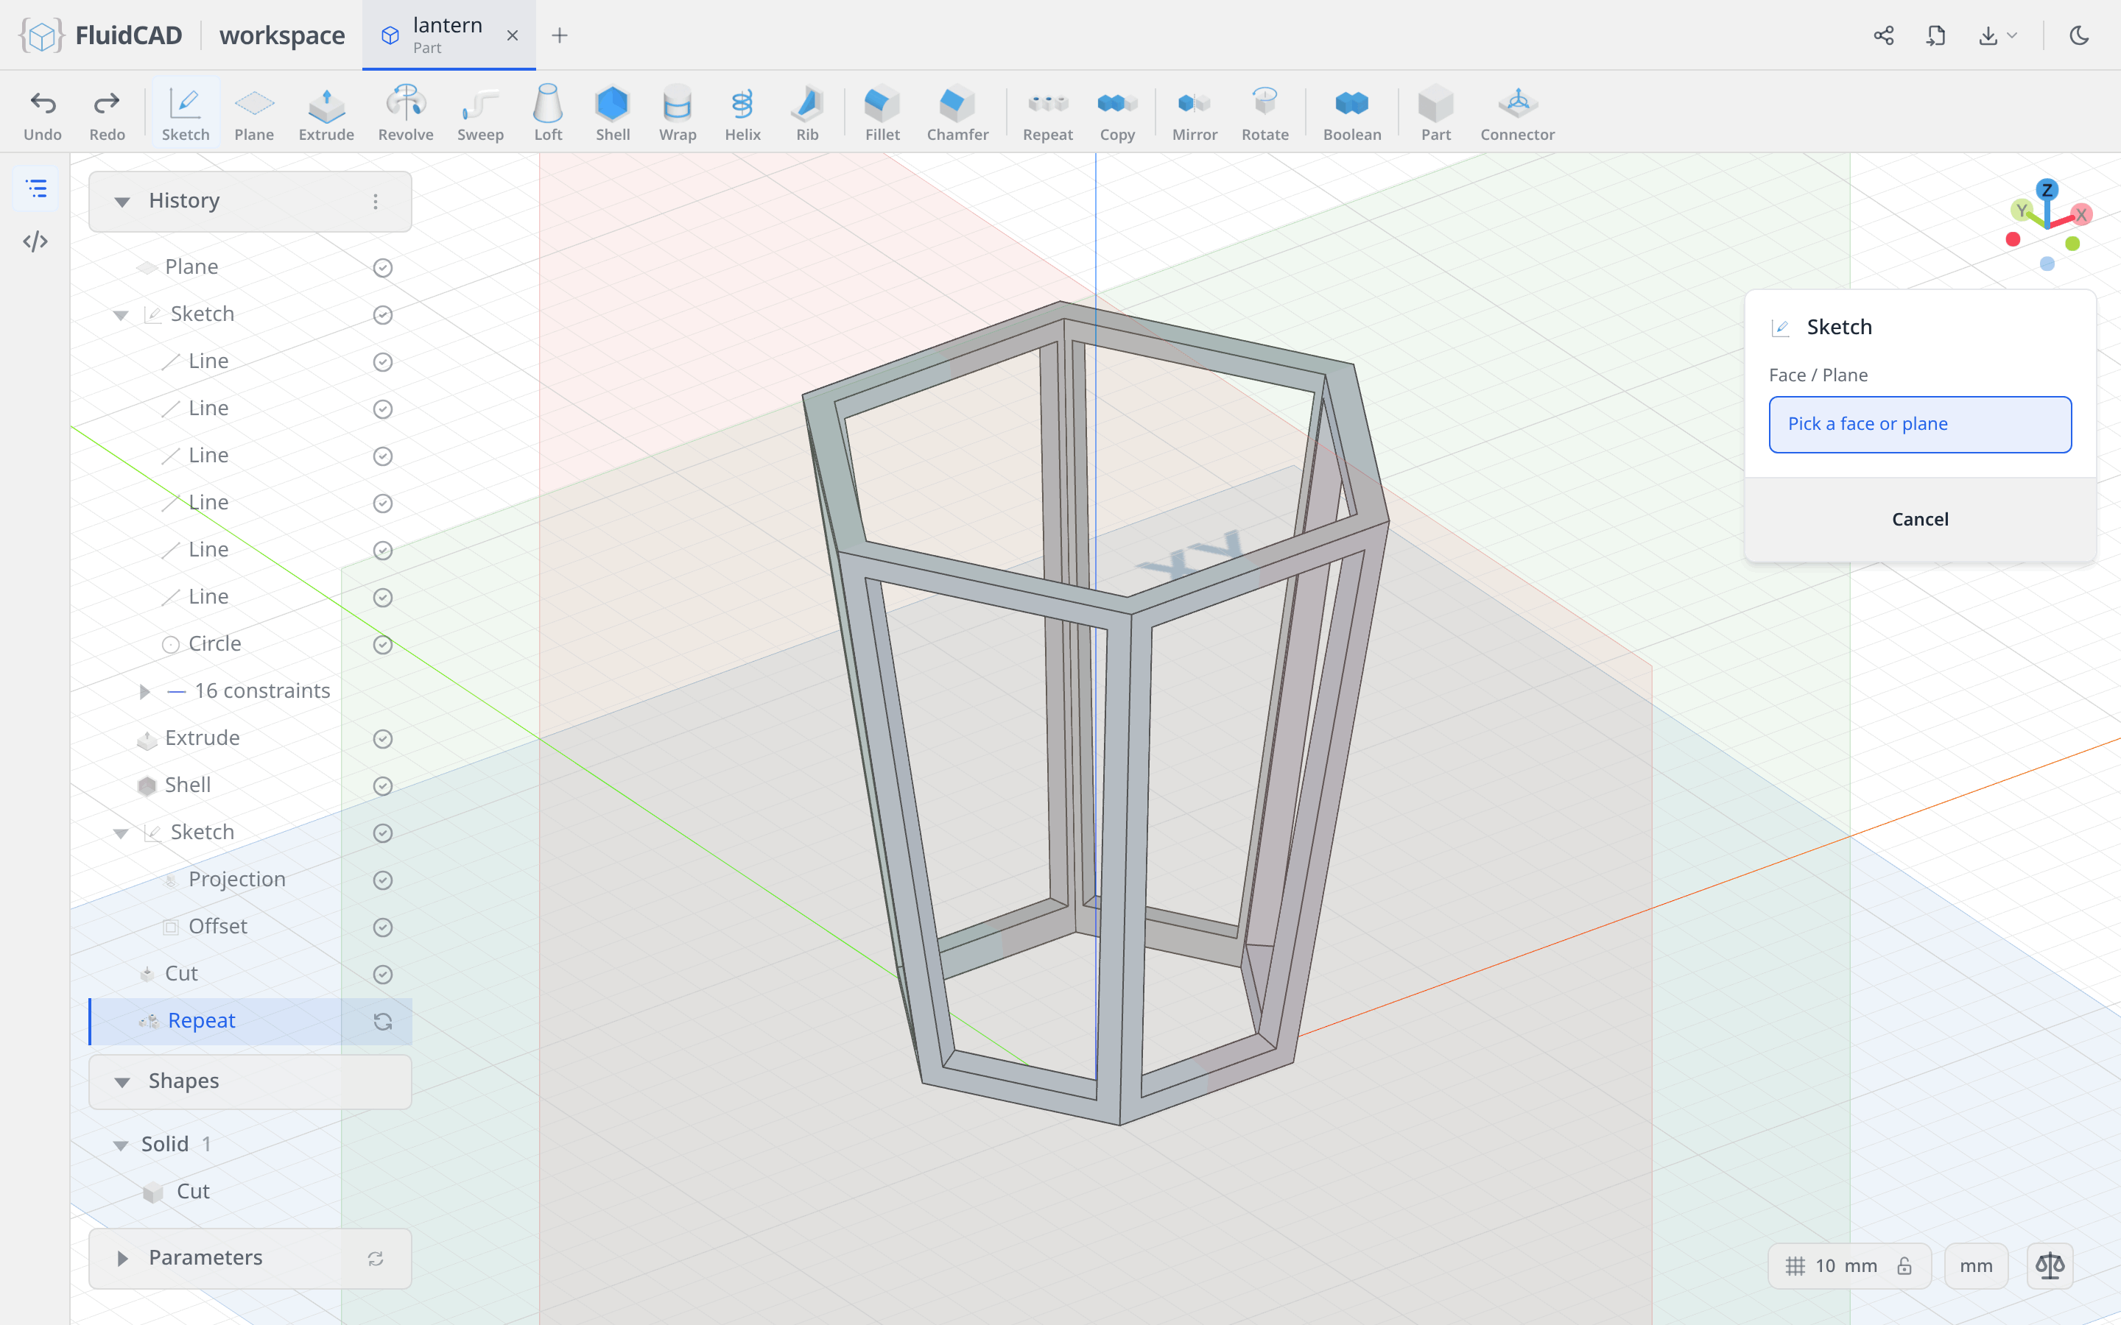This screenshot has height=1325, width=2121.
Task: Select the Wrap tool
Action: (x=678, y=114)
